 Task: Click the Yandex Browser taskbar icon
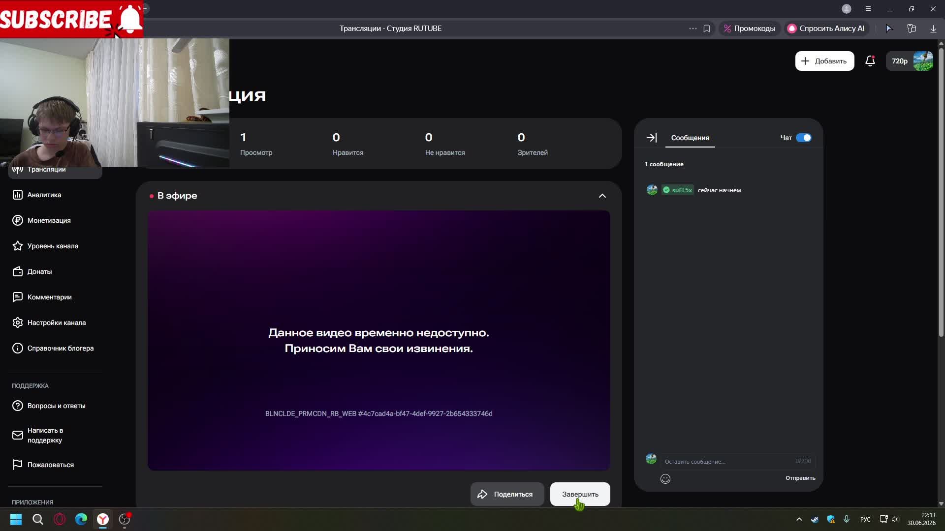(103, 519)
